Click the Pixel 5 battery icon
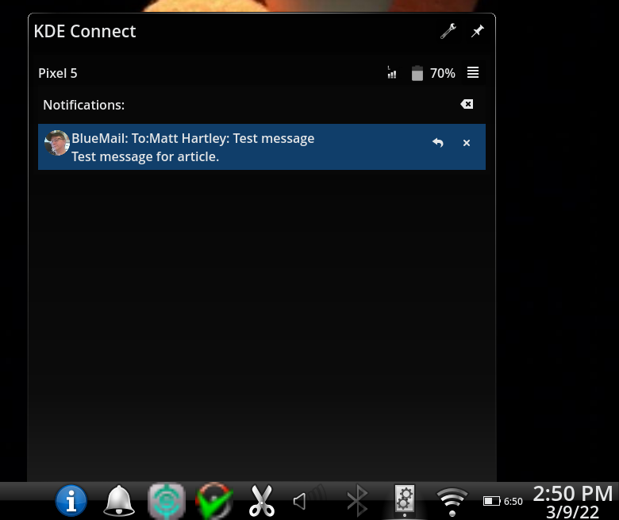 coord(417,73)
